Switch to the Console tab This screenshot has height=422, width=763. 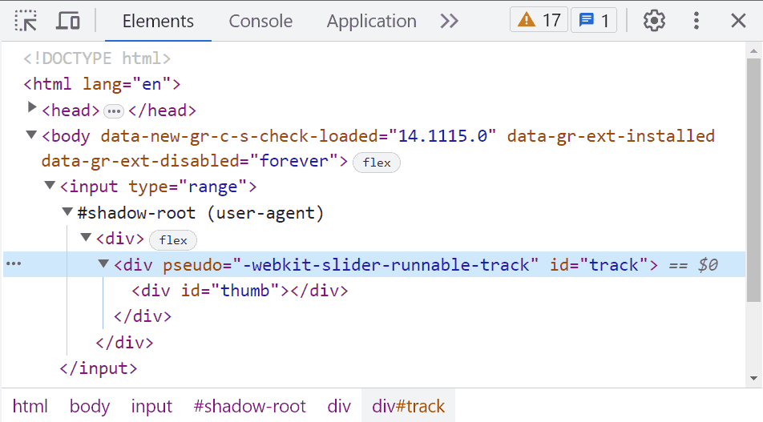pos(260,21)
